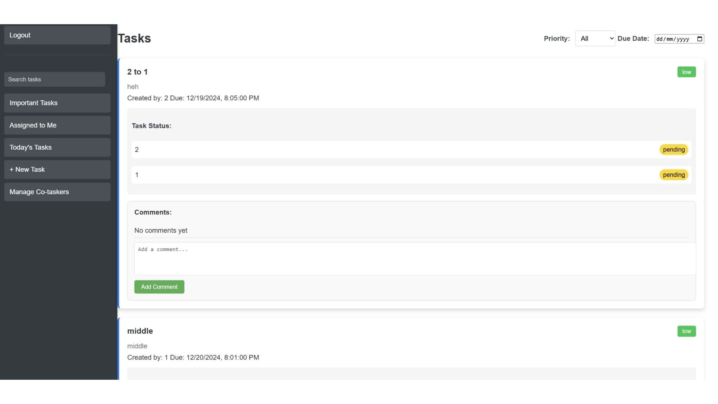This screenshot has height=404, width=718.
Task: Click the 'heh' task description
Action: coord(133,87)
